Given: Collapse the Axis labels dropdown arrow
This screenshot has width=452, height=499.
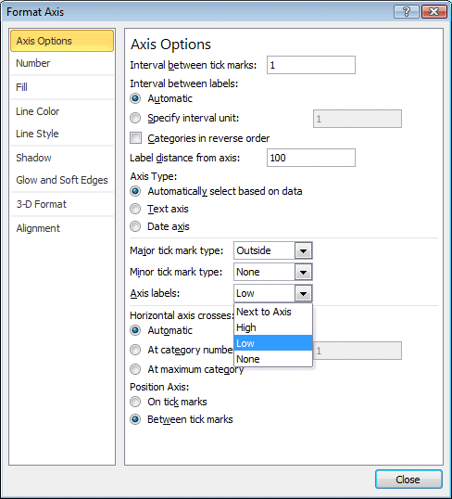Looking at the screenshot, I should click(x=303, y=293).
